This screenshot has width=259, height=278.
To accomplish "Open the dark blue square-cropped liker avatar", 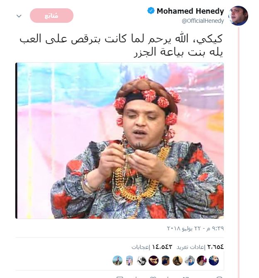I will click(x=166, y=261).
